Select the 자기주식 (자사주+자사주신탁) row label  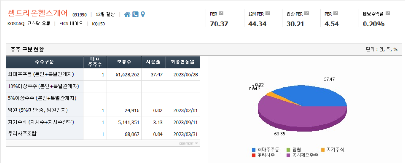(x=41, y=122)
